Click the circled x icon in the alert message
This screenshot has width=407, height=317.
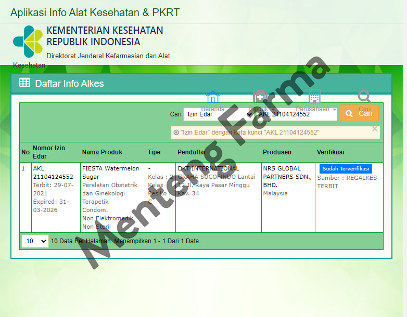176,133
